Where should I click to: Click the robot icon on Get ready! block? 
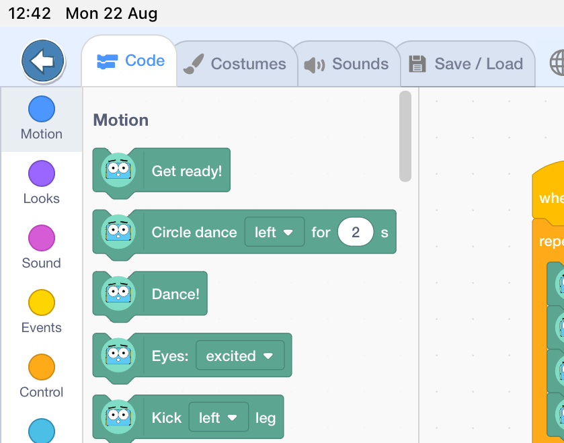tap(118, 171)
